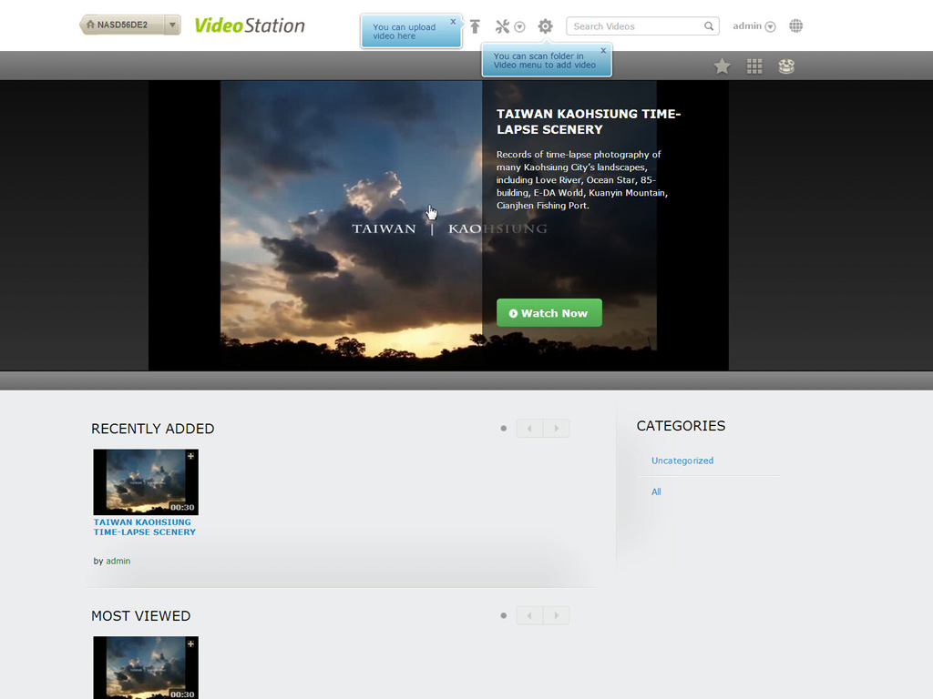This screenshot has width=933, height=699.
Task: Click the globe language icon
Action: tap(795, 26)
